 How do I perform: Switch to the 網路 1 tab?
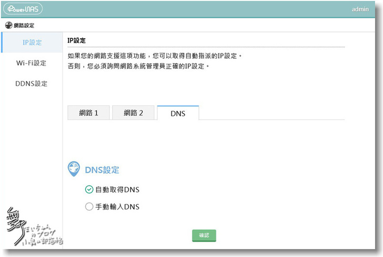88,113
